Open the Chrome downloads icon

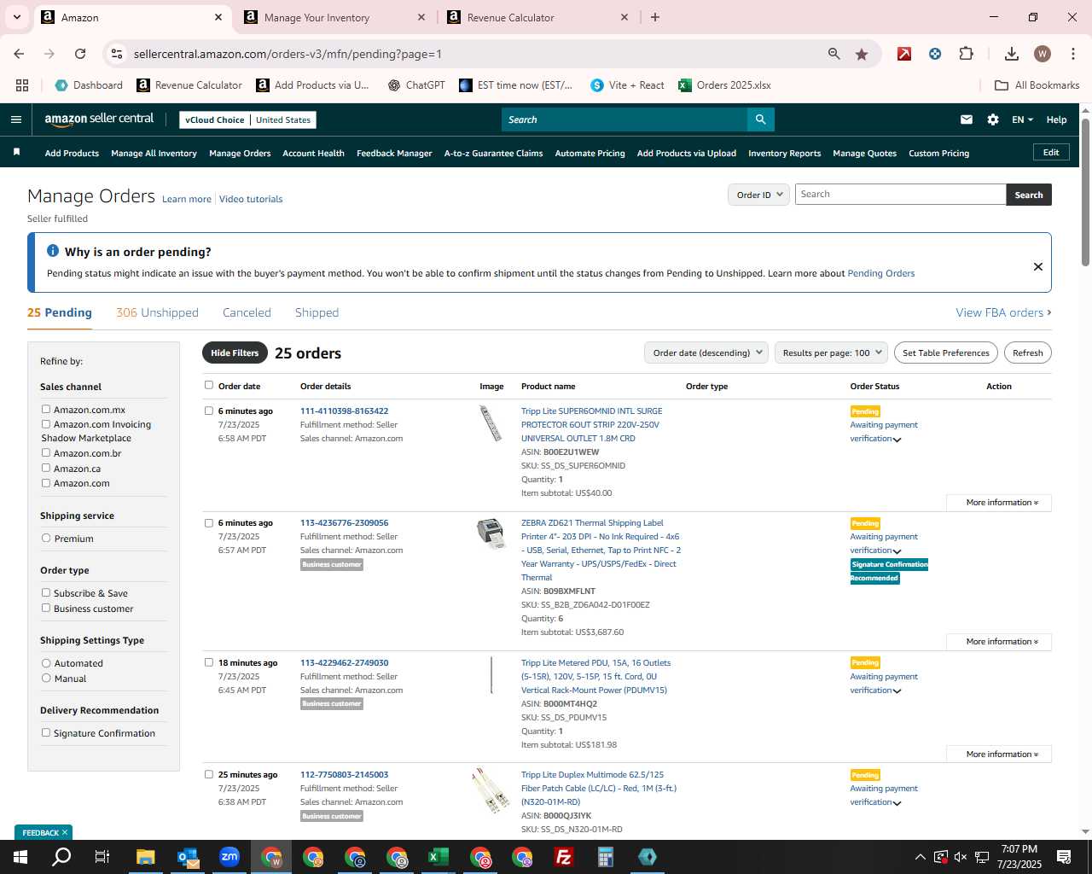coord(1012,54)
